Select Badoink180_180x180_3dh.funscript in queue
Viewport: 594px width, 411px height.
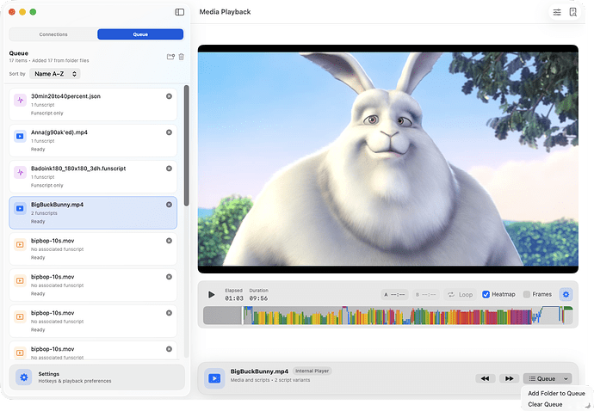click(x=93, y=177)
